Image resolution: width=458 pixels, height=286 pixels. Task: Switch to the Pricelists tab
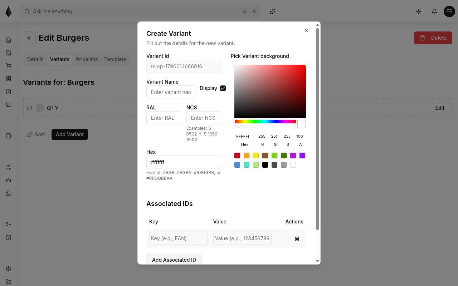pyautogui.click(x=87, y=59)
